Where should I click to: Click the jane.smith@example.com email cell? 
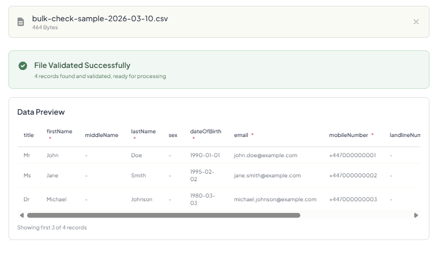(267, 176)
